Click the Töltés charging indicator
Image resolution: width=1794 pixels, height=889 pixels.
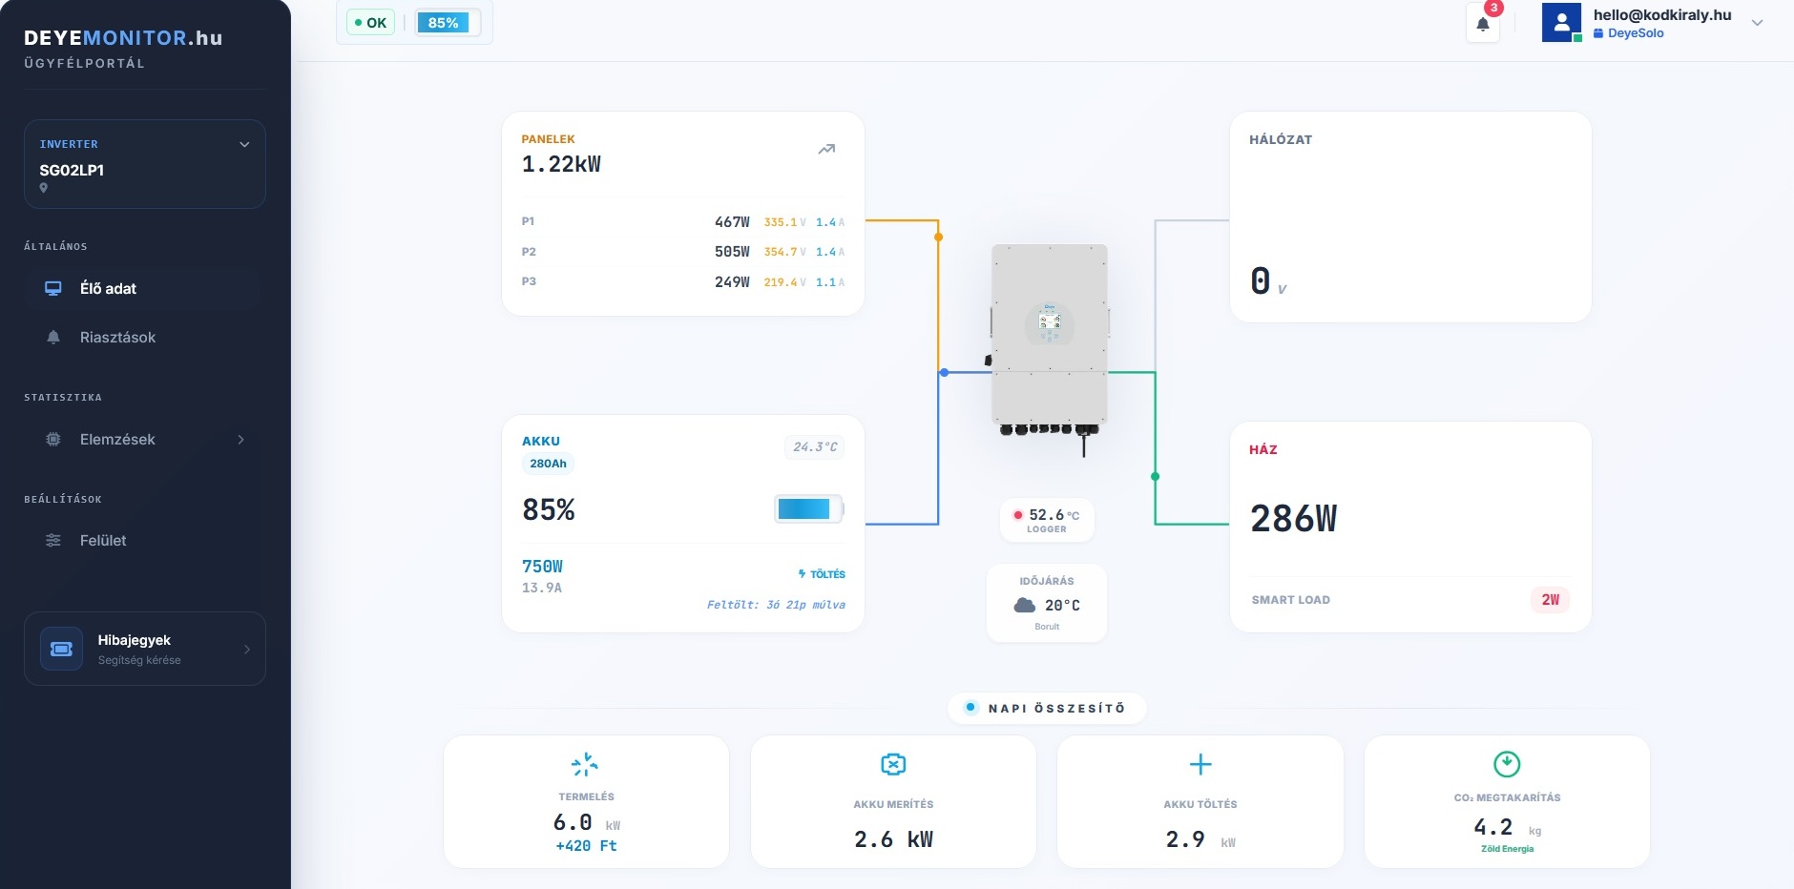(822, 574)
